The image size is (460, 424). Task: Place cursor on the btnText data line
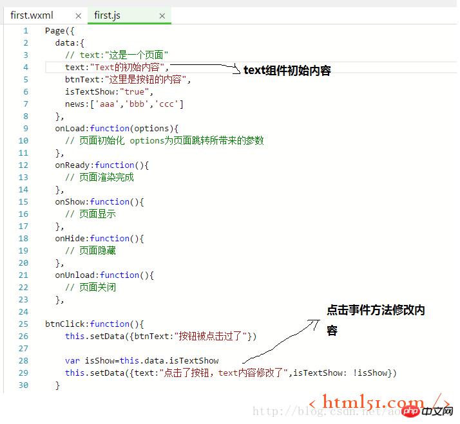pyautogui.click(x=128, y=80)
